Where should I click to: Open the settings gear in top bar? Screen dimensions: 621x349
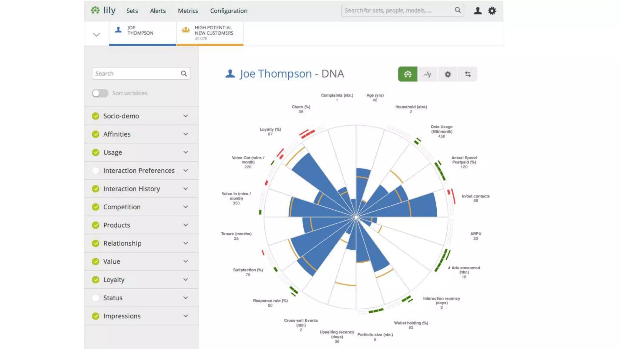[x=492, y=11]
